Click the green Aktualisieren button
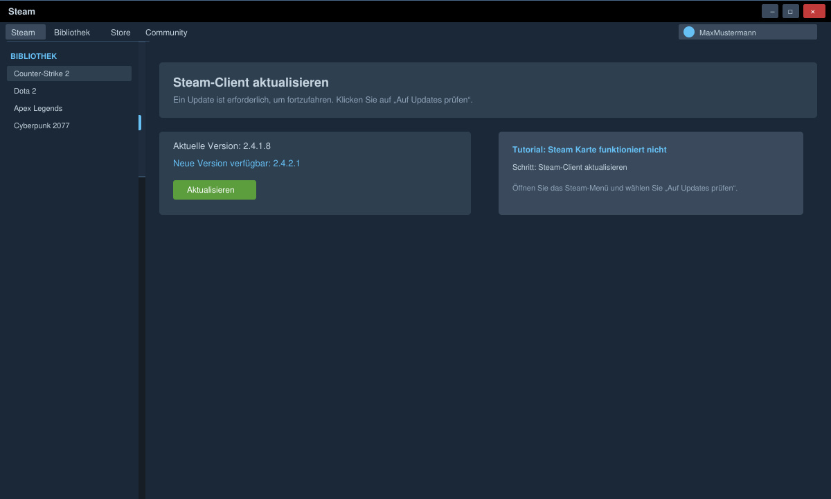This screenshot has width=831, height=499. tap(215, 190)
